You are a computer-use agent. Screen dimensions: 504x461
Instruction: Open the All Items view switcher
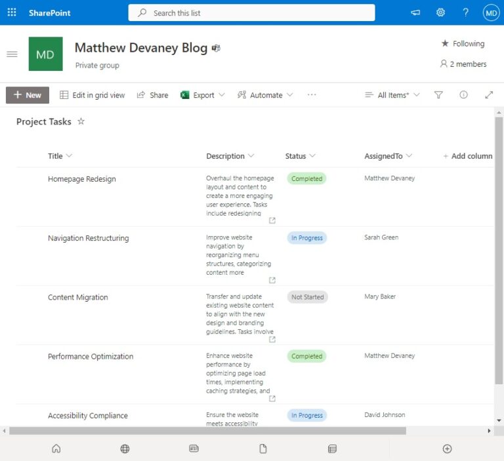point(392,95)
